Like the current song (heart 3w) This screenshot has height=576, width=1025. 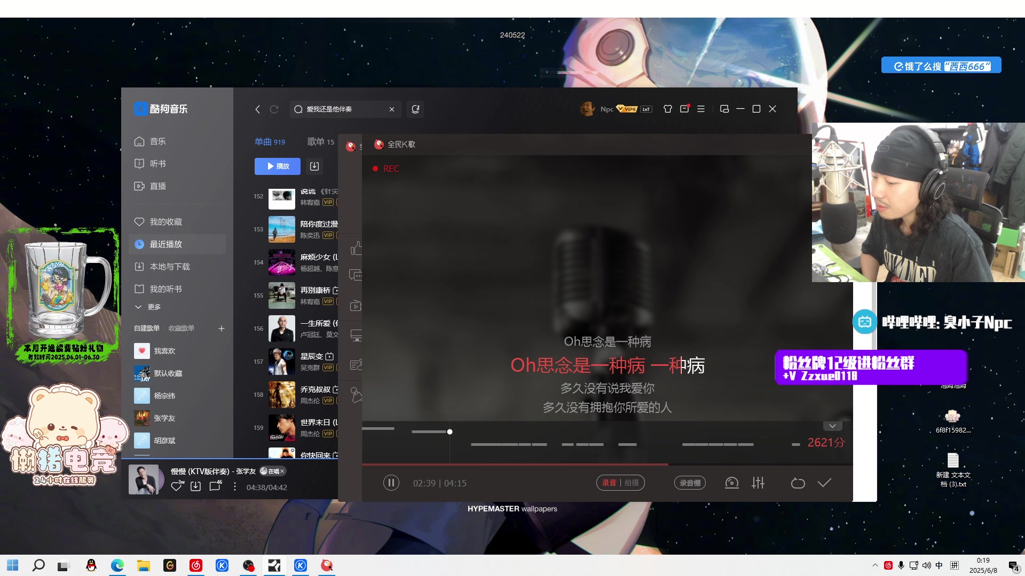(x=177, y=486)
